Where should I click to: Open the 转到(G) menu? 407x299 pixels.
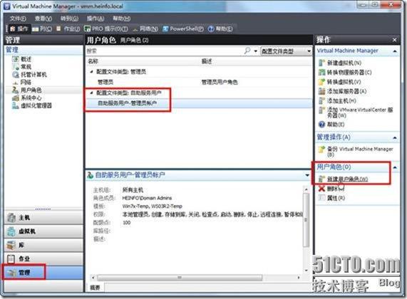coord(69,19)
